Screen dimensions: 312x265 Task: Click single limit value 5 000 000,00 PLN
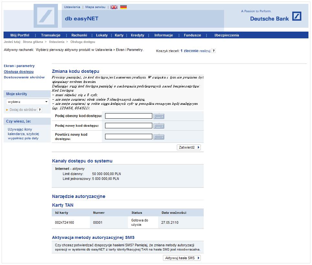point(105,179)
